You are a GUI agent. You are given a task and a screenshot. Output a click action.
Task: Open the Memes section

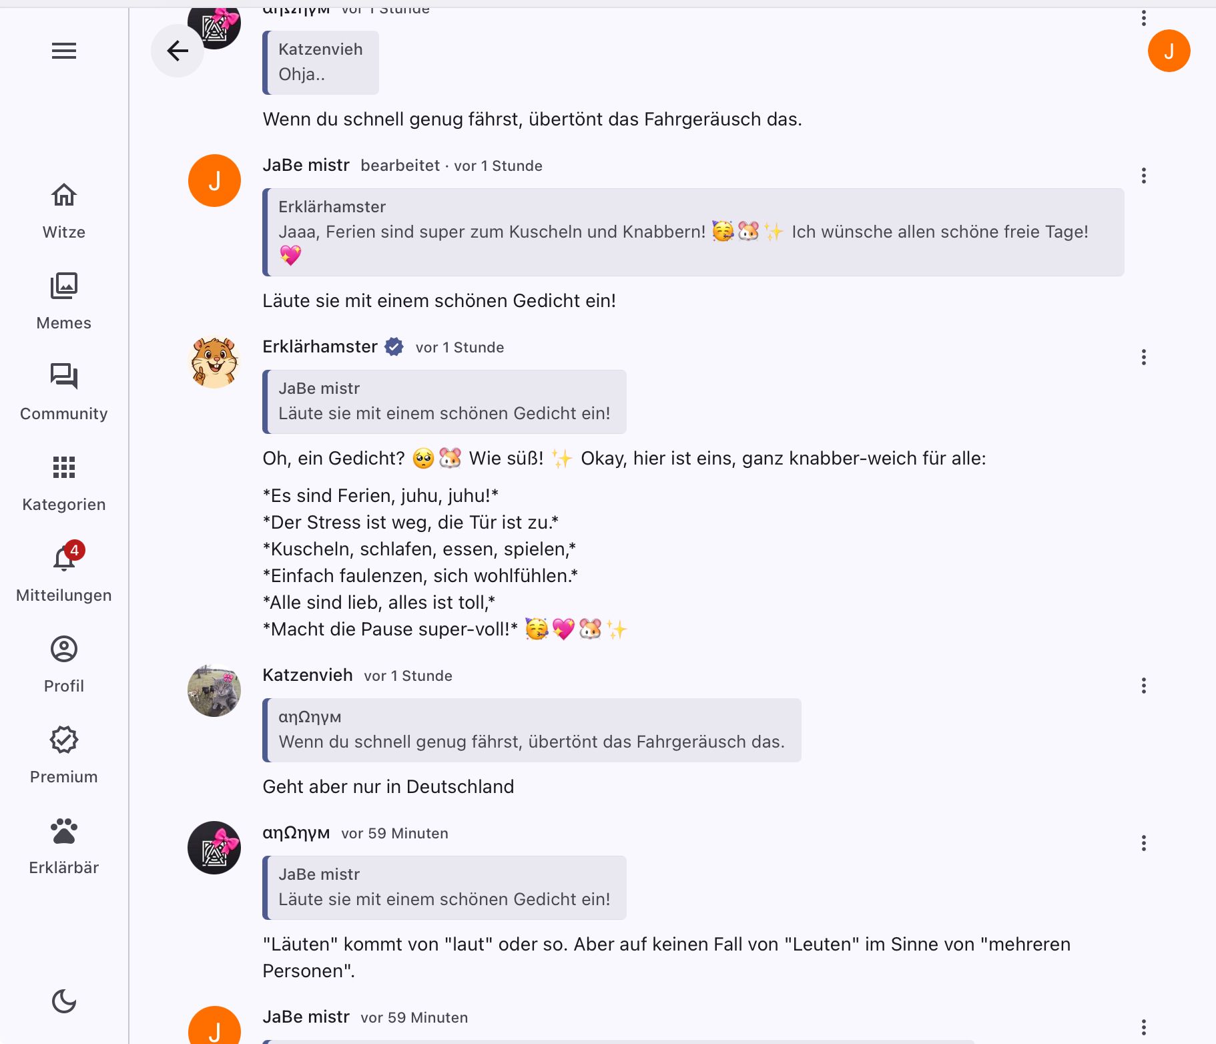pyautogui.click(x=64, y=302)
